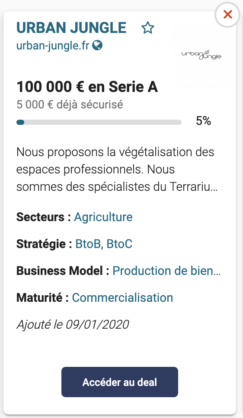Image resolution: width=243 pixels, height=418 pixels.
Task: Select the Commercialisation maturity tag
Action: [x=122, y=298]
